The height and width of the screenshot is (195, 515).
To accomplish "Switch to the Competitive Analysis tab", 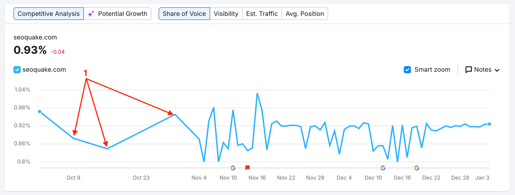I will [49, 14].
